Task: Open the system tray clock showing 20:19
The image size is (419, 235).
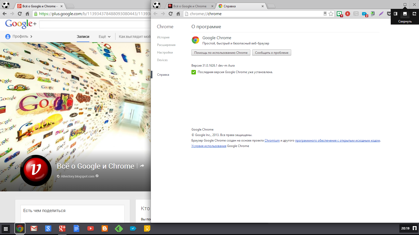Action: [405, 228]
